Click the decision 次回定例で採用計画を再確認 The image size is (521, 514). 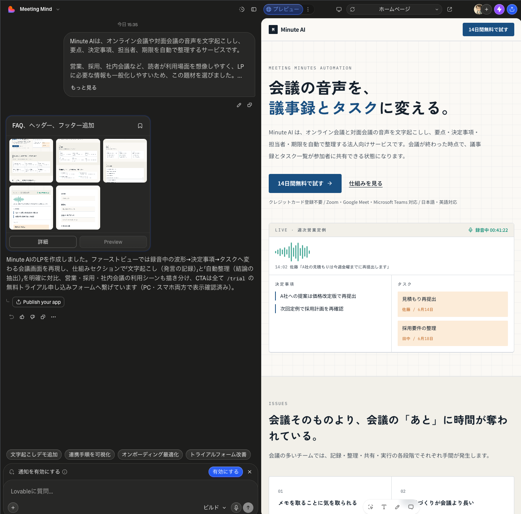click(x=312, y=309)
